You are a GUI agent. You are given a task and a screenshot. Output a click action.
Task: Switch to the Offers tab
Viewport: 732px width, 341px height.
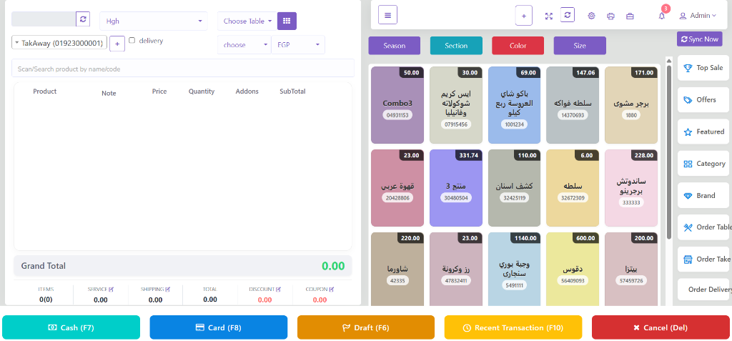(x=703, y=100)
